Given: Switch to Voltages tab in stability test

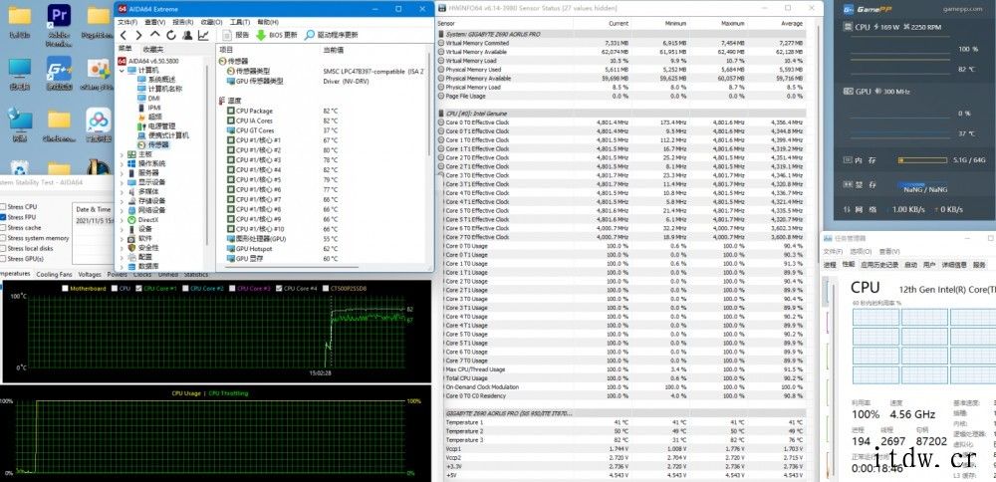Looking at the screenshot, I should coord(90,274).
